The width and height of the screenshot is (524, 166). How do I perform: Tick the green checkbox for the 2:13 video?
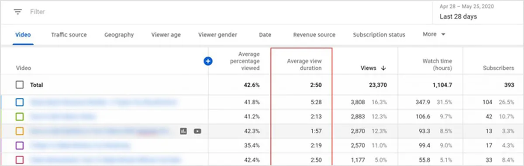20,116
